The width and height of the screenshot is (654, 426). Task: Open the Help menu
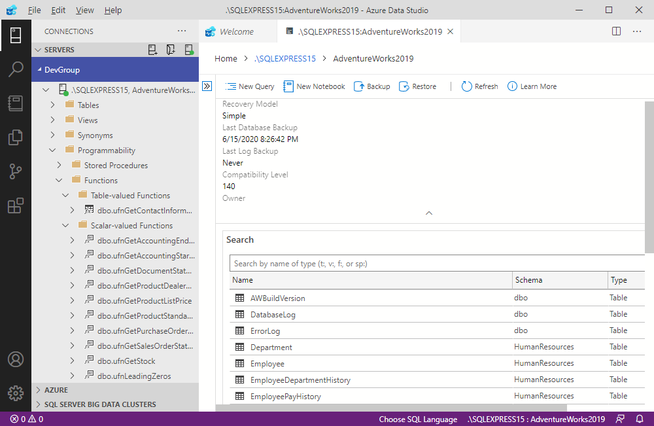(112, 10)
